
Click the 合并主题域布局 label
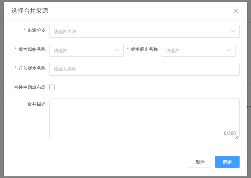(30, 87)
